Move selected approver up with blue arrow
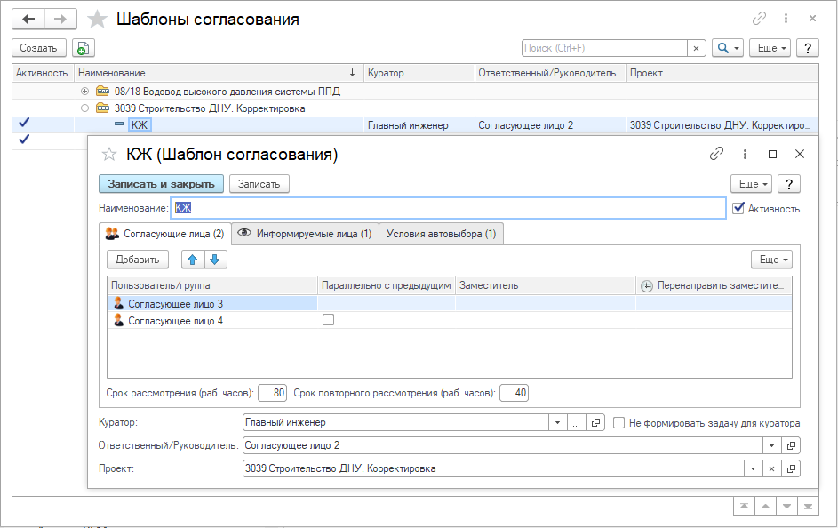 click(x=193, y=260)
